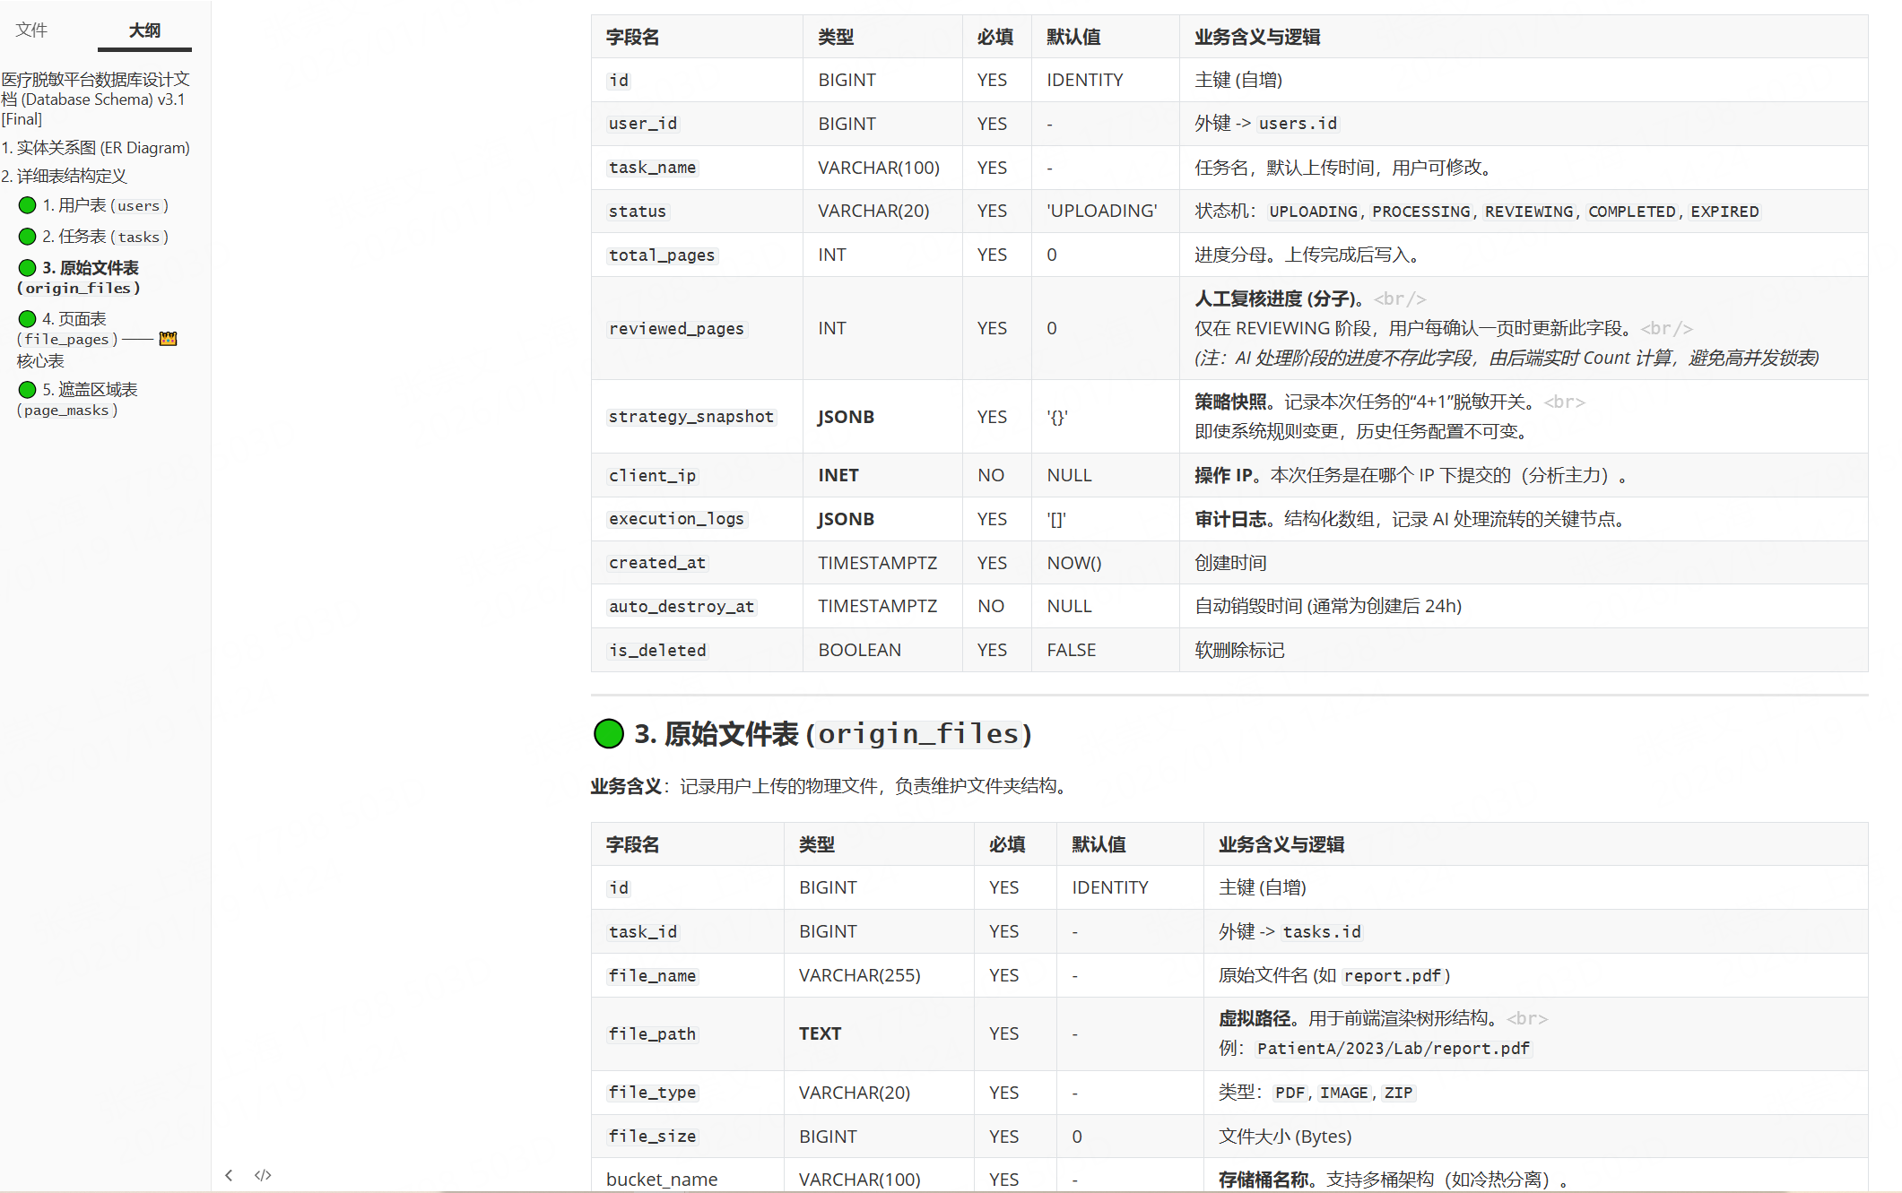Click the crown emoji in the outline
The height and width of the screenshot is (1193, 1902).
[168, 339]
